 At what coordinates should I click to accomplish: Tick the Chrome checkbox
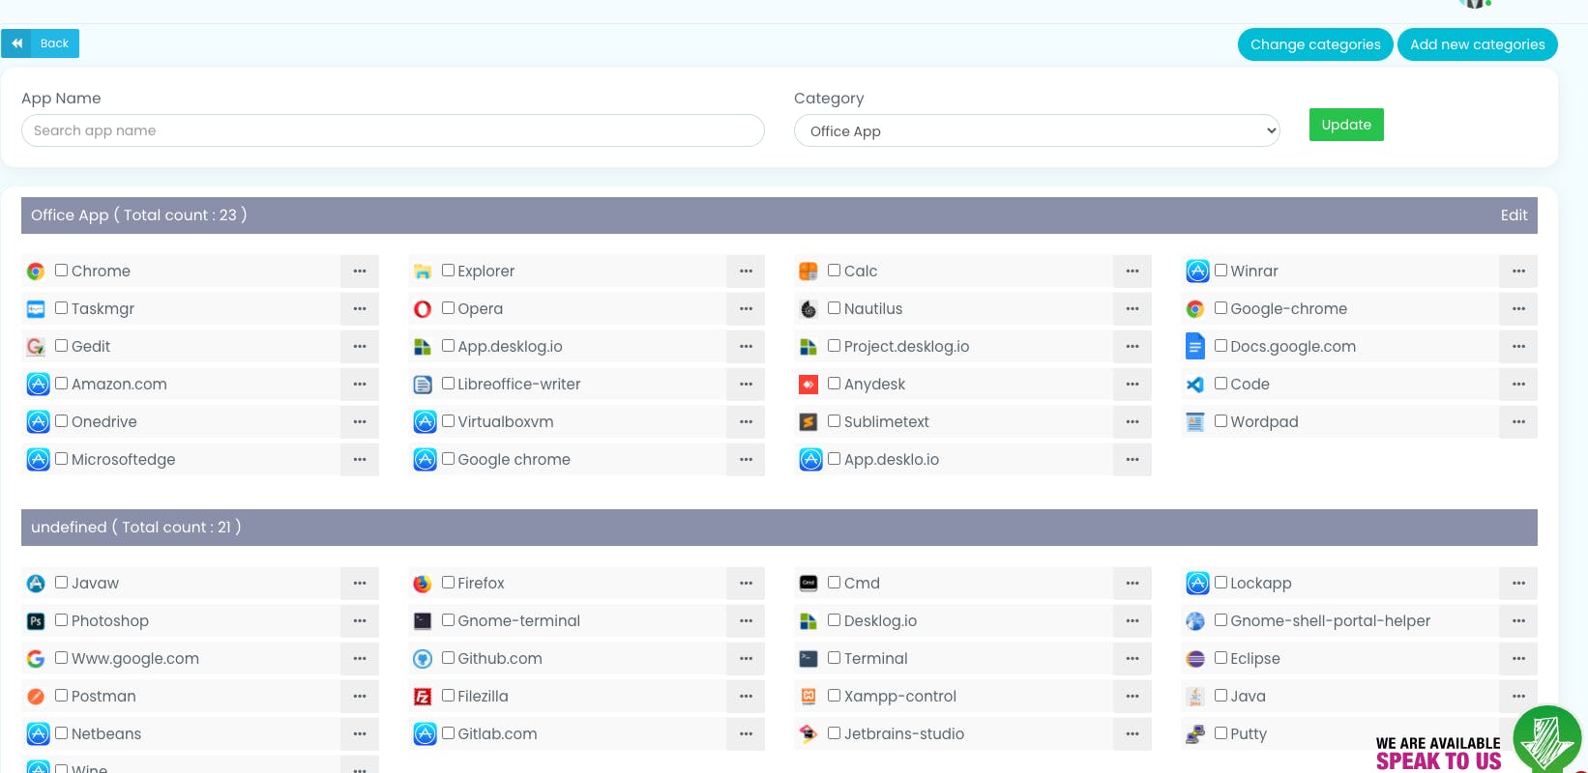pos(61,271)
